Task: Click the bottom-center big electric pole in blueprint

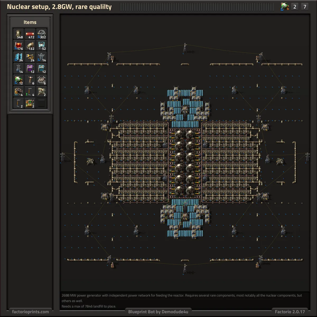Action: click(185, 269)
